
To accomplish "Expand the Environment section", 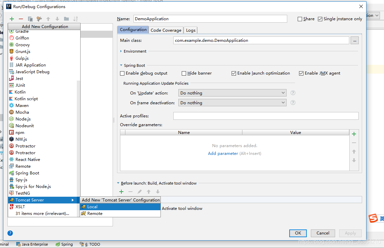I will (x=121, y=51).
